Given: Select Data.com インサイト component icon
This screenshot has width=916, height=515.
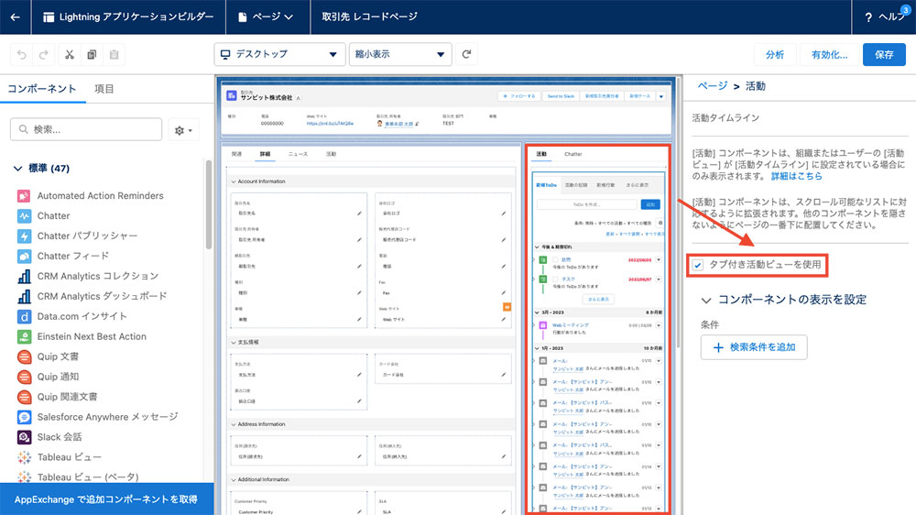Looking at the screenshot, I should 24,316.
